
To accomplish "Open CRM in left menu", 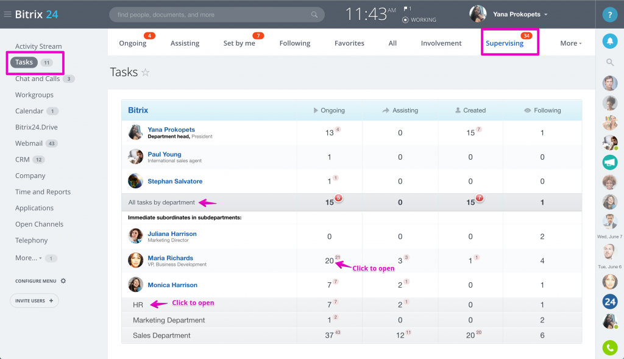I will point(23,160).
